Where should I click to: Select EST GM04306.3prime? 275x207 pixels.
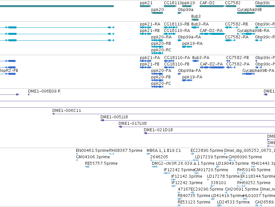click(x=77, y=160)
